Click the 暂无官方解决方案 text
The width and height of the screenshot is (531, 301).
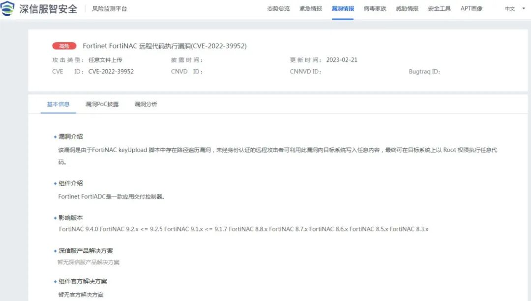(81, 295)
